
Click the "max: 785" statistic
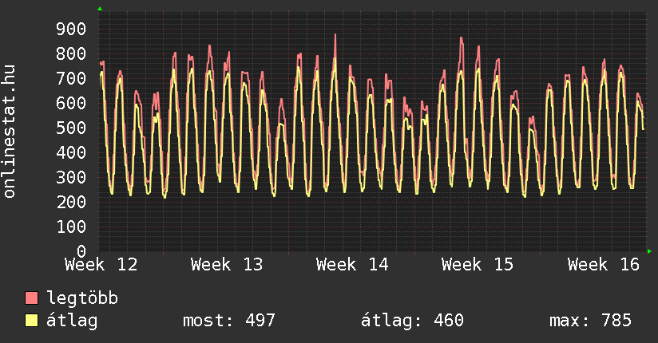tap(590, 321)
